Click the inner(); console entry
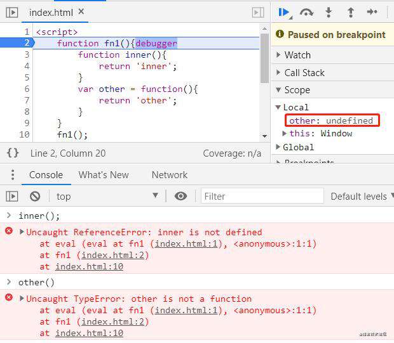 (x=39, y=216)
